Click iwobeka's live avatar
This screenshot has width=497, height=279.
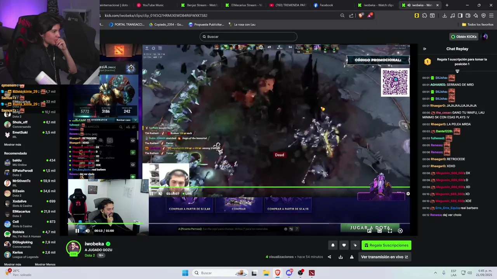73,248
